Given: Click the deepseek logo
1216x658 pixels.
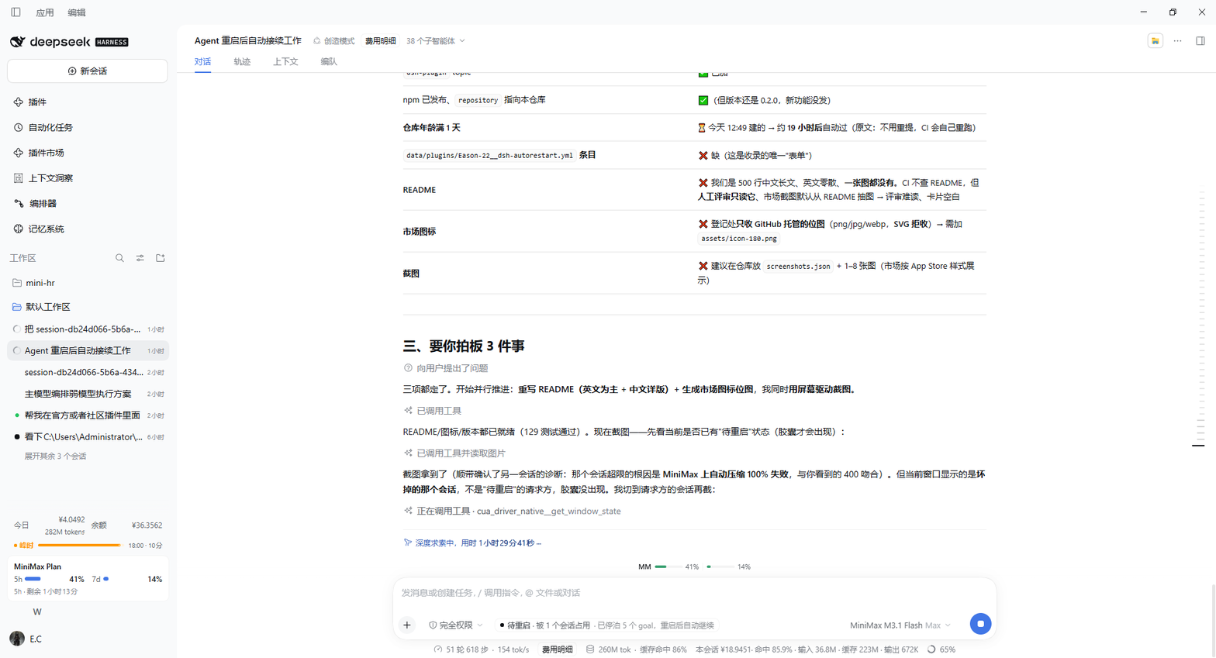Looking at the screenshot, I should (69, 42).
